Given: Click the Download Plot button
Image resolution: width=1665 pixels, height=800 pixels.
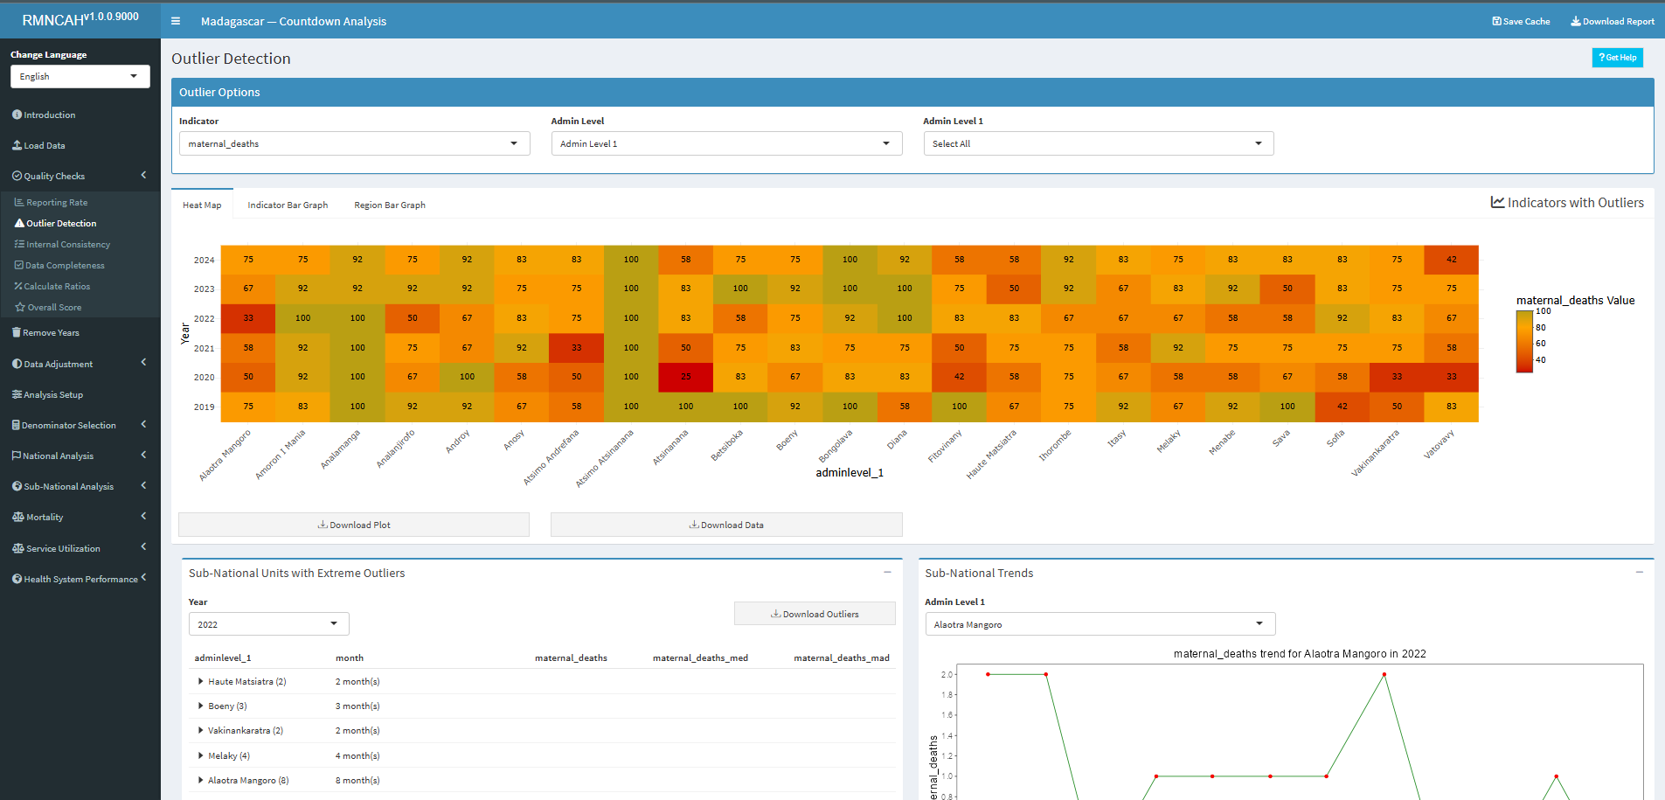Looking at the screenshot, I should pyautogui.click(x=354, y=525).
